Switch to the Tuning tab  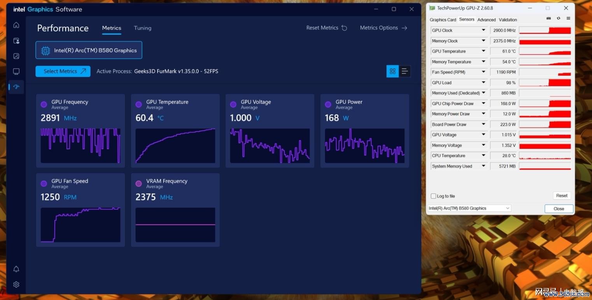(x=143, y=28)
